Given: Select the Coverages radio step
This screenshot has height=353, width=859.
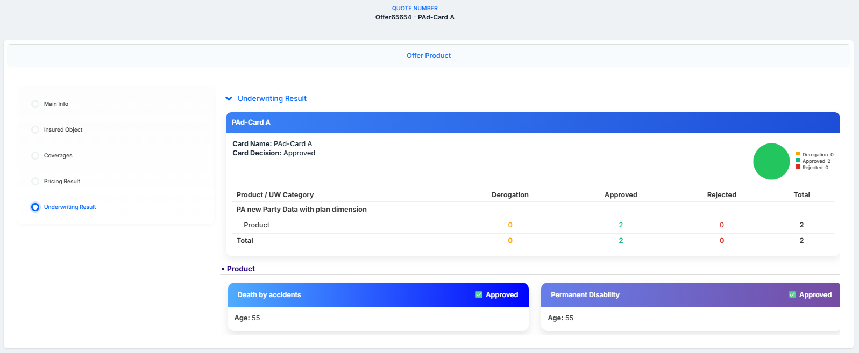Looking at the screenshot, I should click(35, 155).
